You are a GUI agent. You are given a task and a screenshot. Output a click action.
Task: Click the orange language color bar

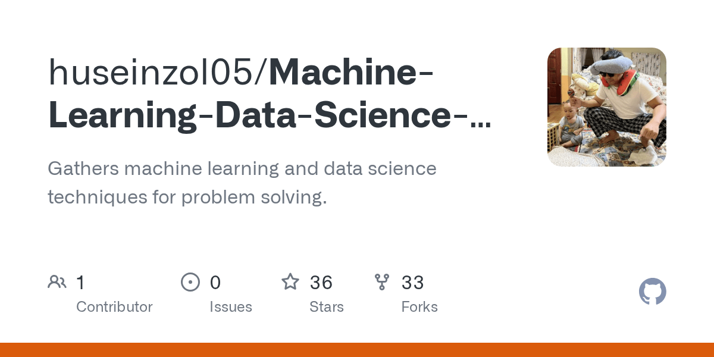click(x=357, y=350)
